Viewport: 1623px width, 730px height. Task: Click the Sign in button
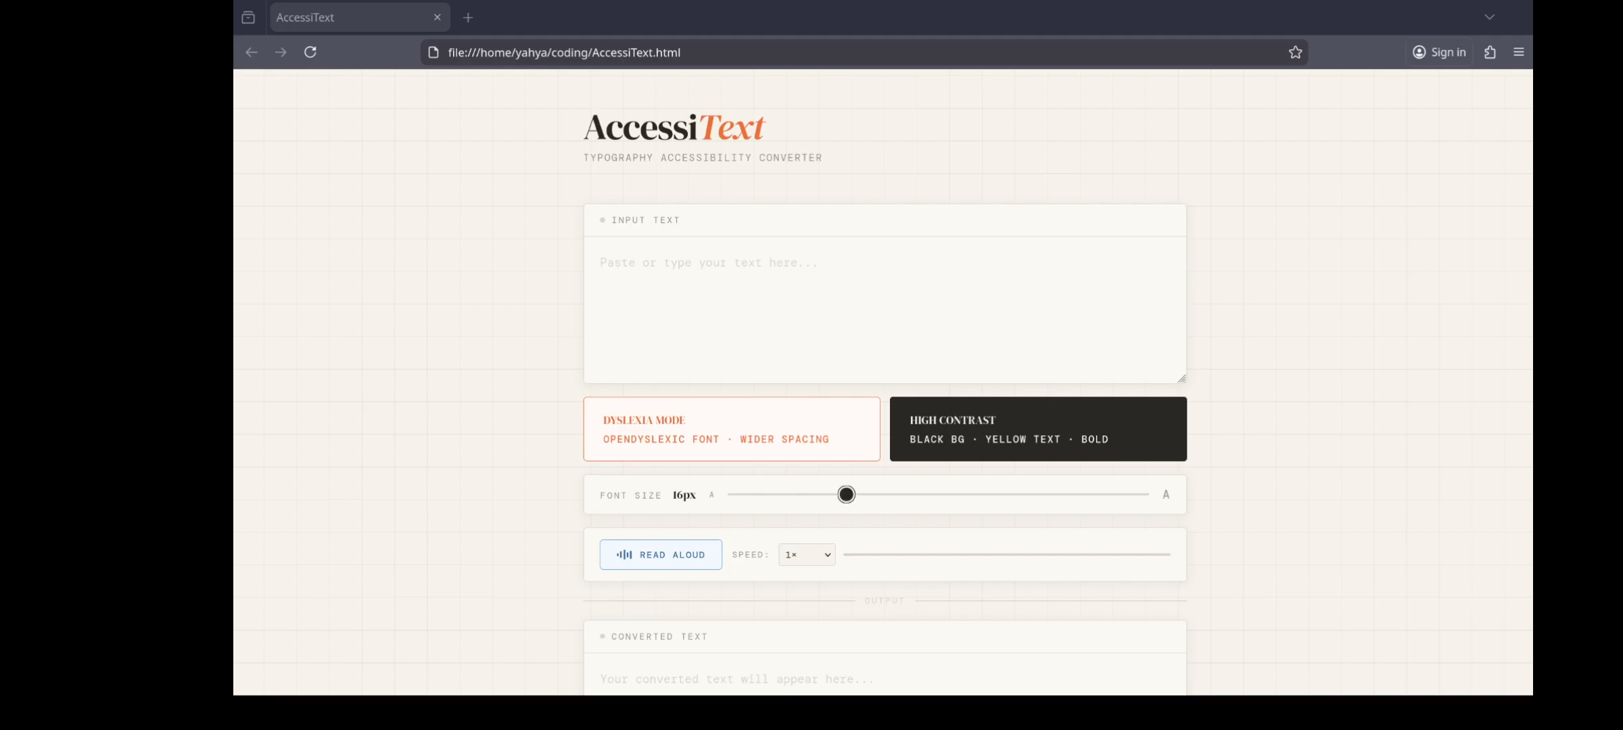[1440, 52]
